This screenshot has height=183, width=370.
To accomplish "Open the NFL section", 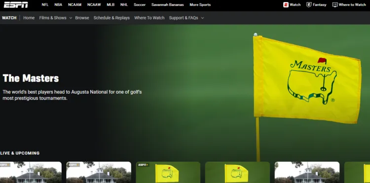I will (45, 5).
